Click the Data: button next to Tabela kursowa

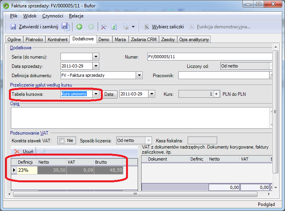click(111, 94)
